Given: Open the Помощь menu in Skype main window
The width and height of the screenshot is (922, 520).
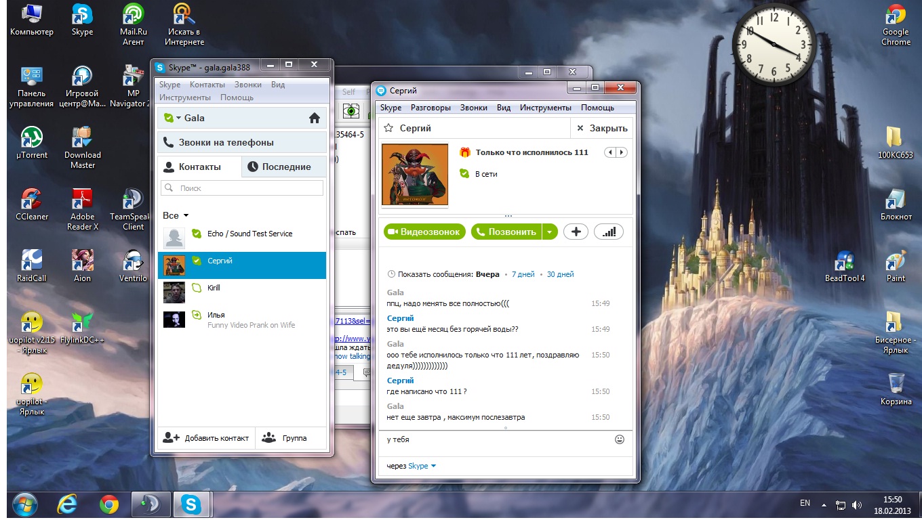Looking at the screenshot, I should (x=237, y=97).
